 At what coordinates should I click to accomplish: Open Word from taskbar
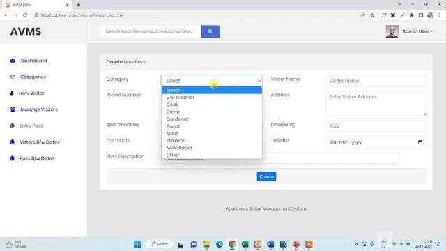point(270,244)
